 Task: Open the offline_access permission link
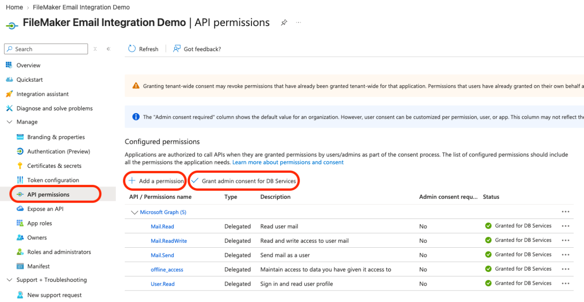[167, 270]
